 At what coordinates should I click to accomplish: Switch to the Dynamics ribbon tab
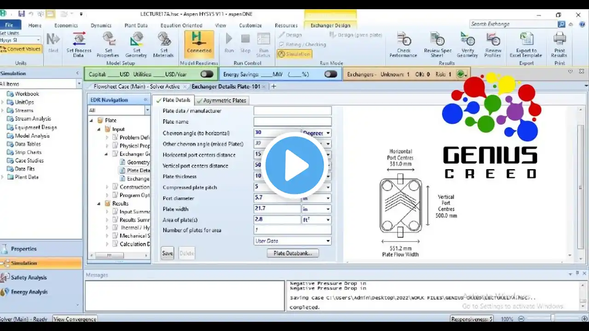click(x=101, y=26)
